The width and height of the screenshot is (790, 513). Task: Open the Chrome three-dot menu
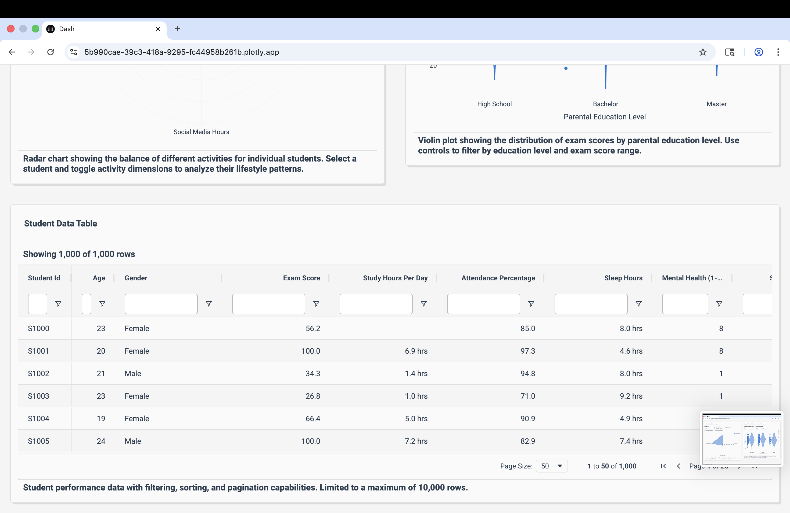coord(778,52)
